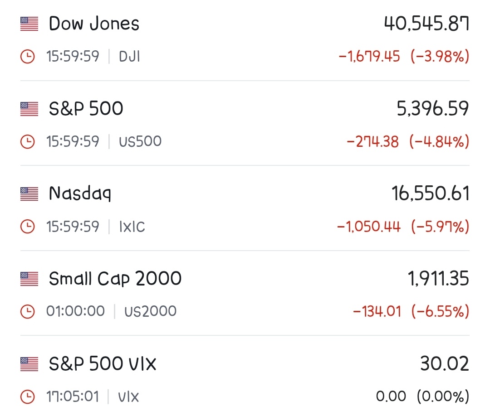Click the clock icon beside 01:00:00
490x416 pixels.
click(28, 311)
